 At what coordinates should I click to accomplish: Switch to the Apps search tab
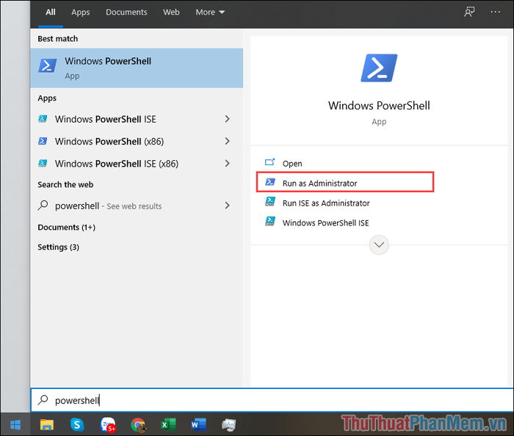[81, 12]
